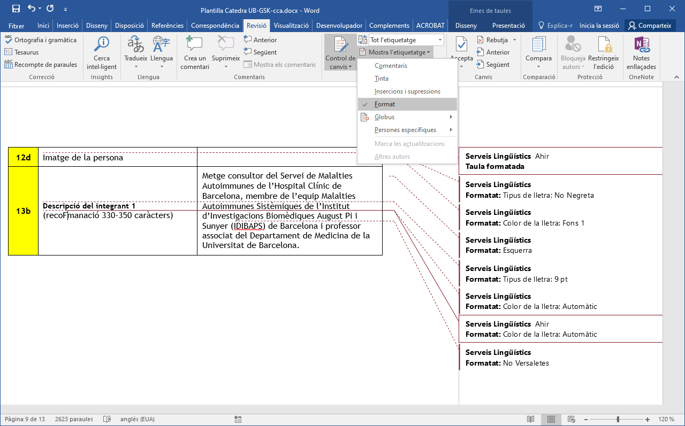Click Recompte de paraules button
685x426 pixels.
tap(41, 65)
